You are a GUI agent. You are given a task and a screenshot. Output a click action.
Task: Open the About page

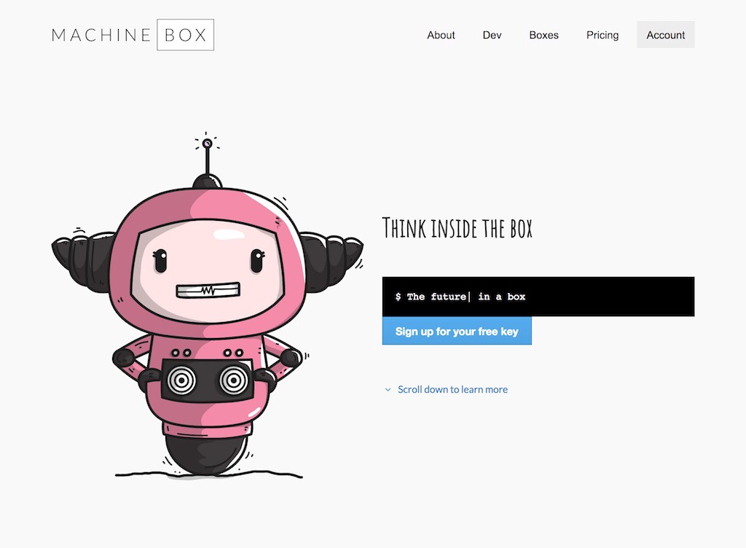[x=441, y=35]
